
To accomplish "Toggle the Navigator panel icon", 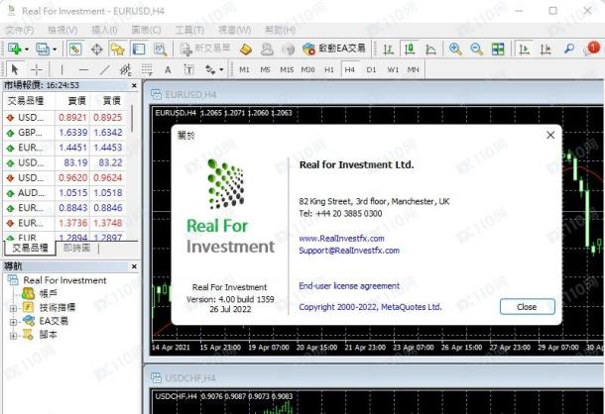I will 118,49.
